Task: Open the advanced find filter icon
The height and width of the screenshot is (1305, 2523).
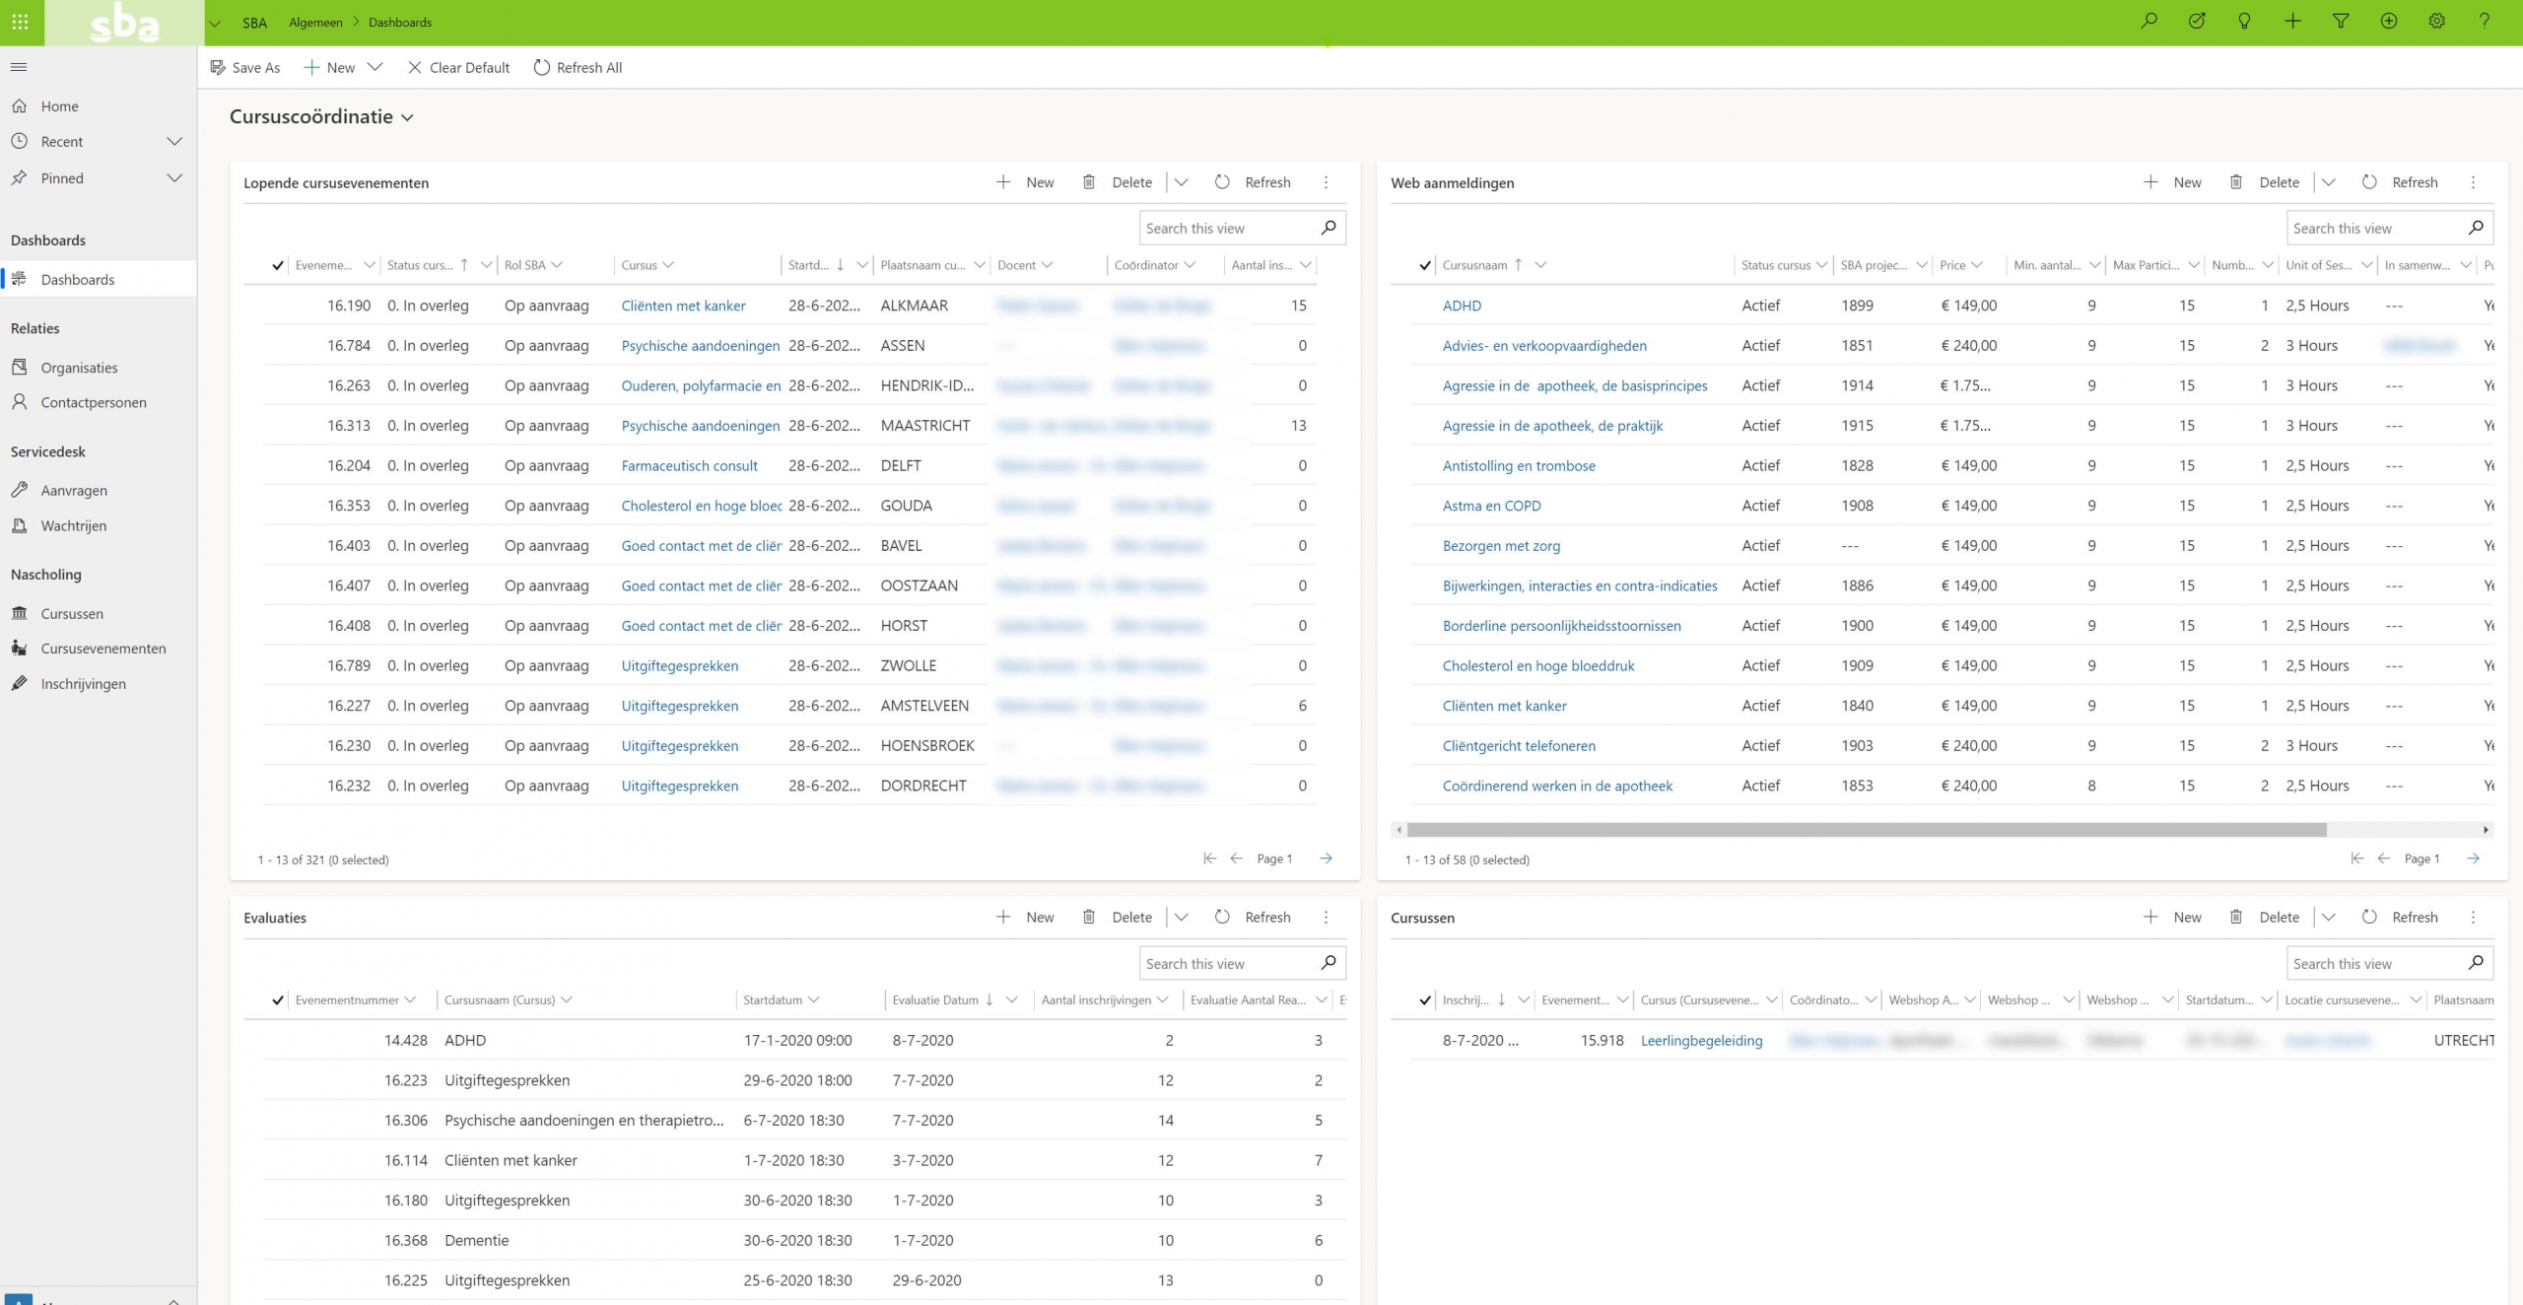Action: pyautogui.click(x=2341, y=21)
